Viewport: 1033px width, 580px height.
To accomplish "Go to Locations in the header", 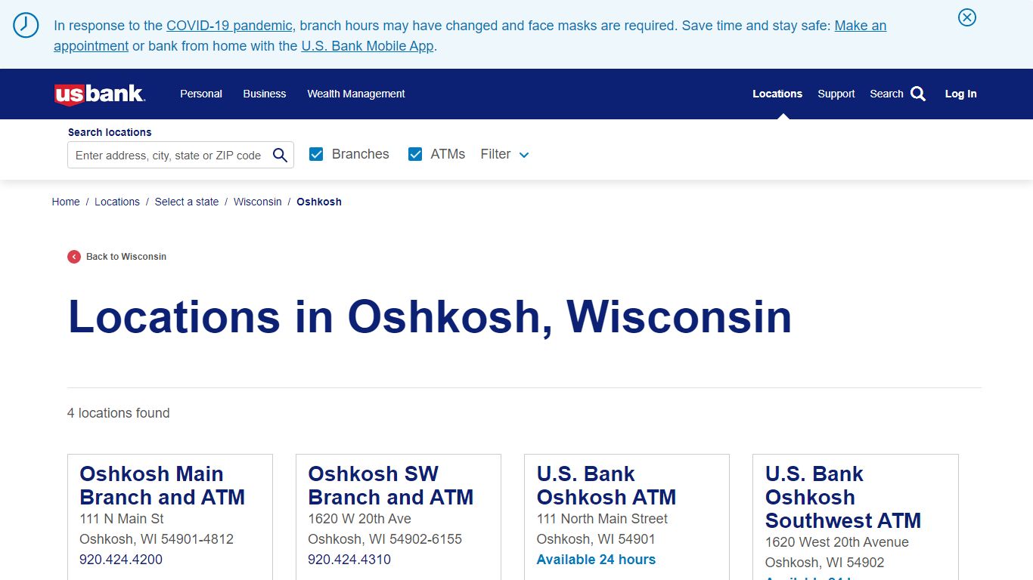I will tap(777, 94).
